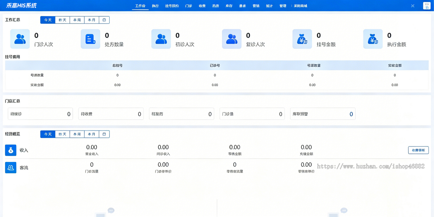Select 今天 in 经营概览 range

48,134
